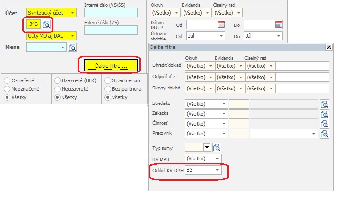Close the Ďalšie filtre panel
The image size is (344, 199).
(328, 47)
